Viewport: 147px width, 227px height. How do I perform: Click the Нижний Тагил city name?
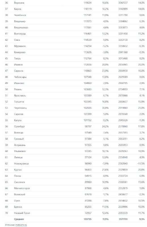point(22,213)
